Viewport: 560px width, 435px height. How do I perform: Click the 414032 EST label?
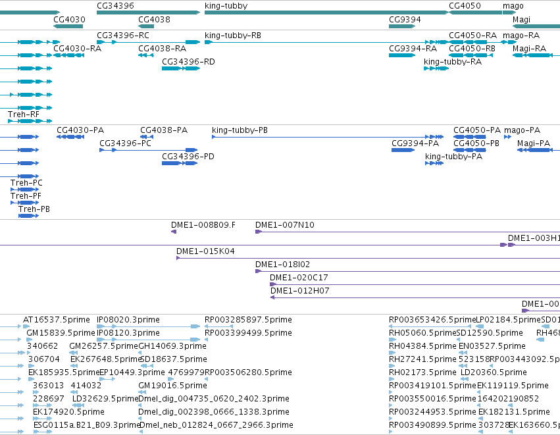(x=86, y=386)
